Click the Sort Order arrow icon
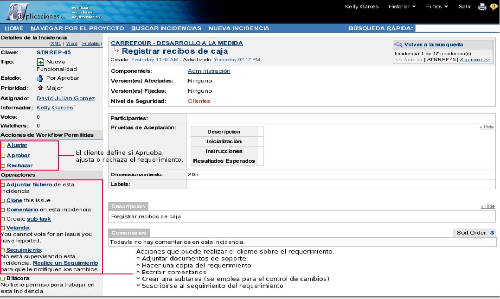The image size is (500, 299). tap(492, 233)
